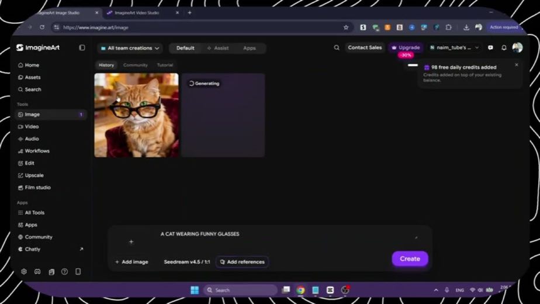Click the mobile phone icon at sidebar bottom
The width and height of the screenshot is (540, 304).
pyautogui.click(x=78, y=272)
